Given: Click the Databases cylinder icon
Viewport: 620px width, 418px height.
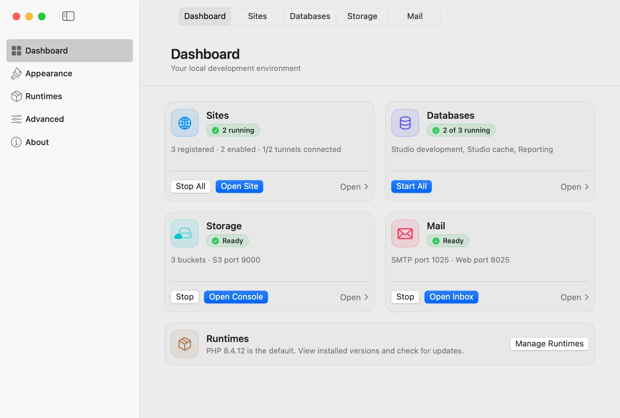Looking at the screenshot, I should [405, 123].
